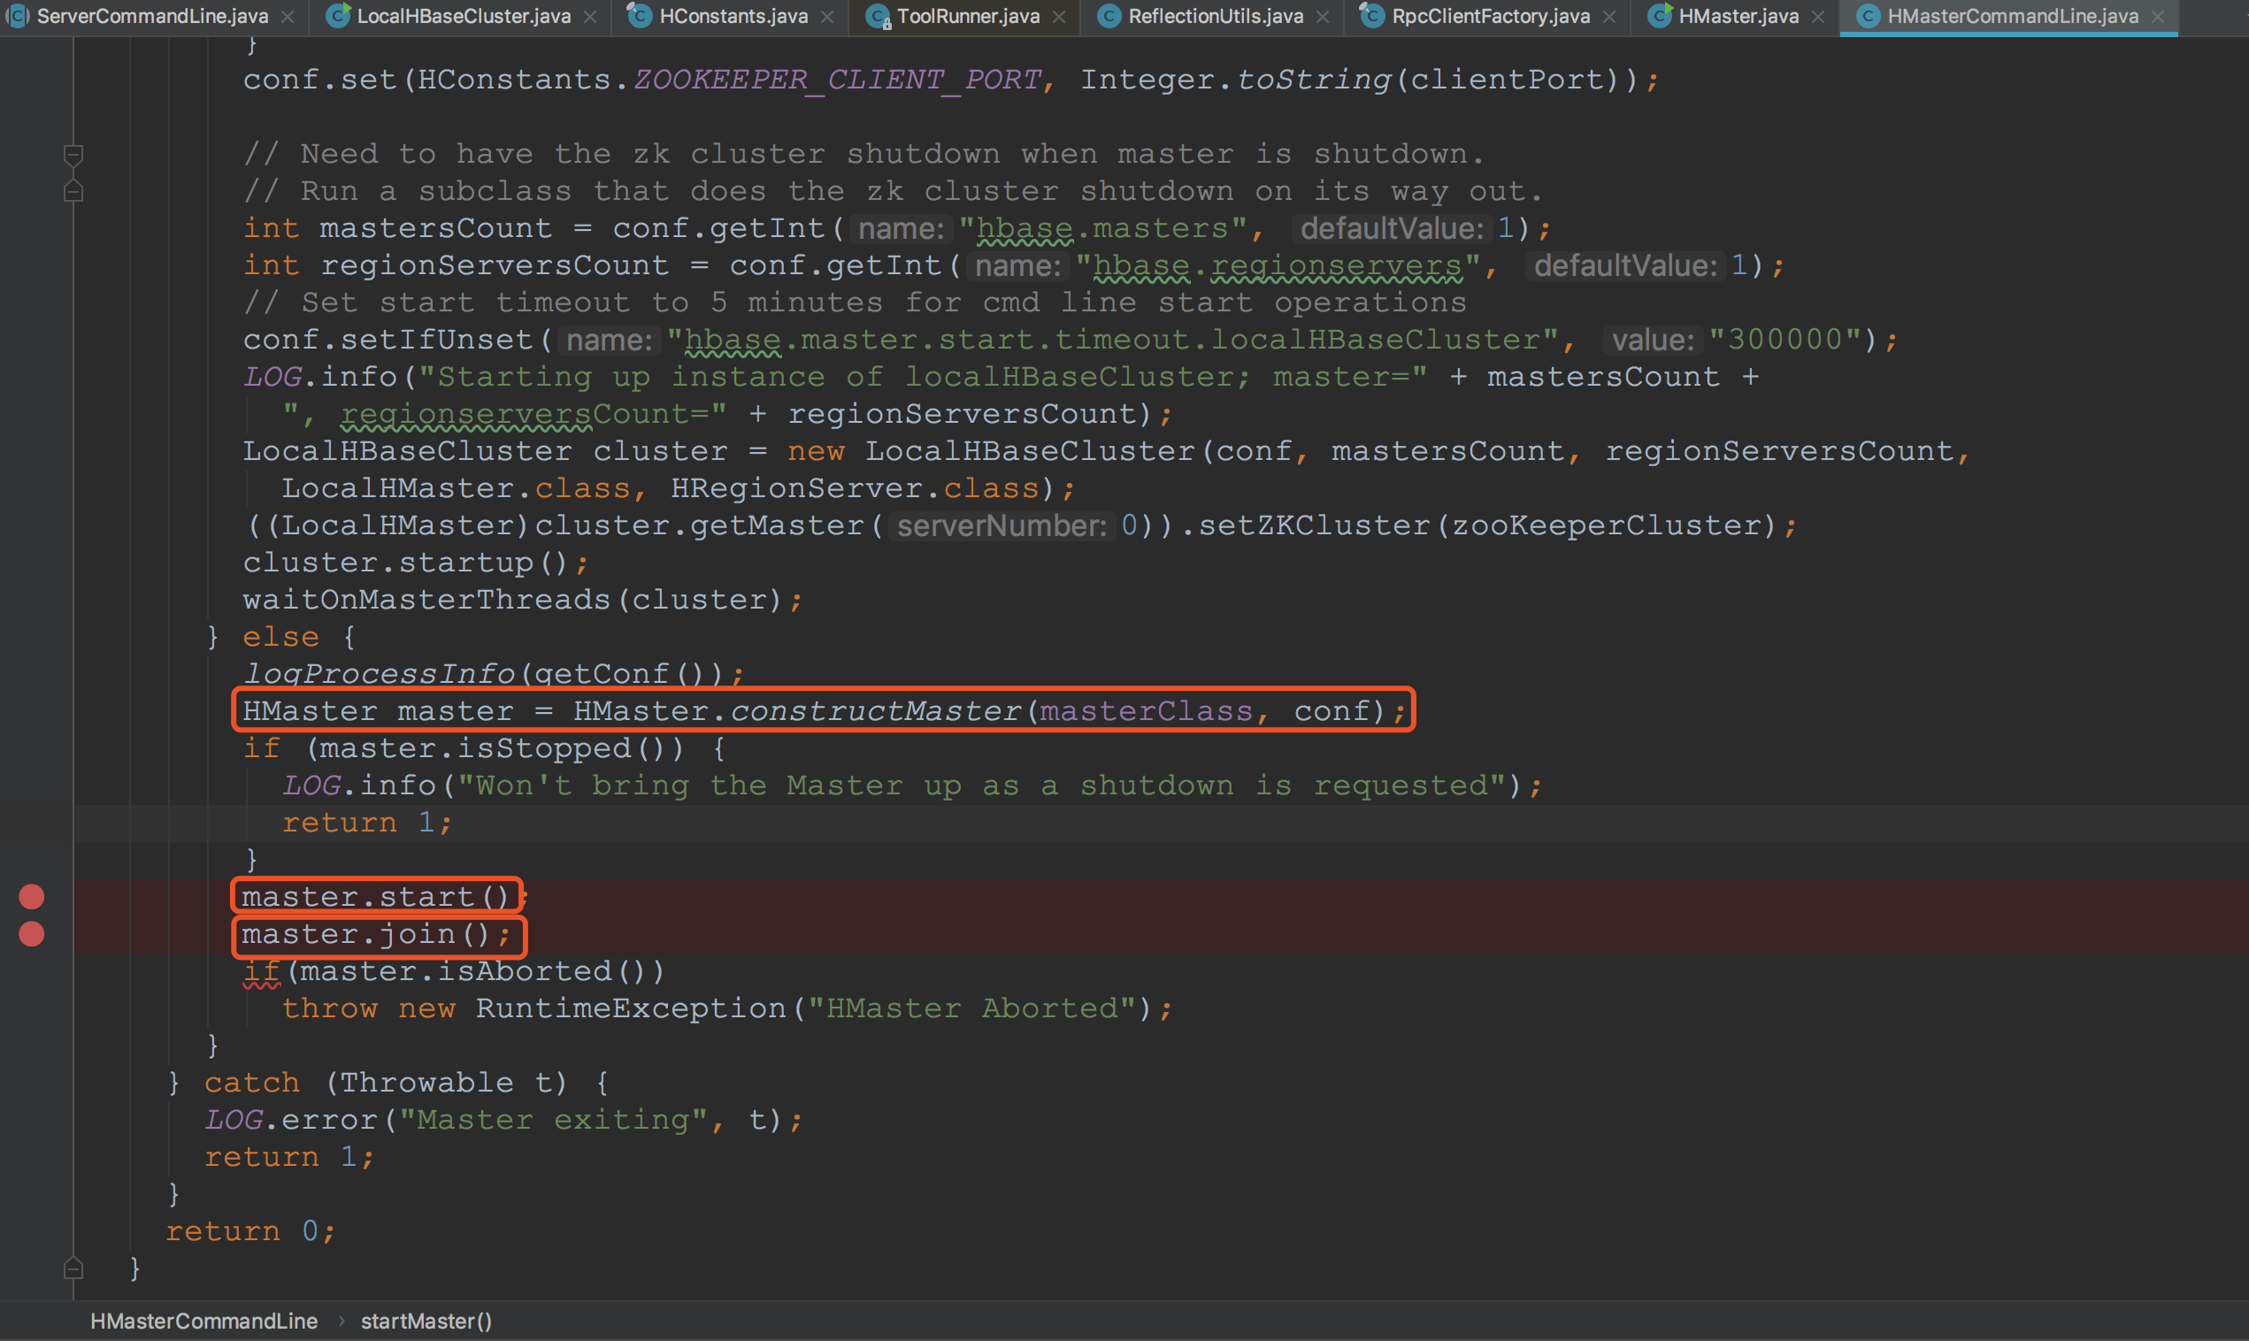Close the ServerCommandLine.java tab
This screenshot has height=1341, width=2249.
click(x=288, y=17)
